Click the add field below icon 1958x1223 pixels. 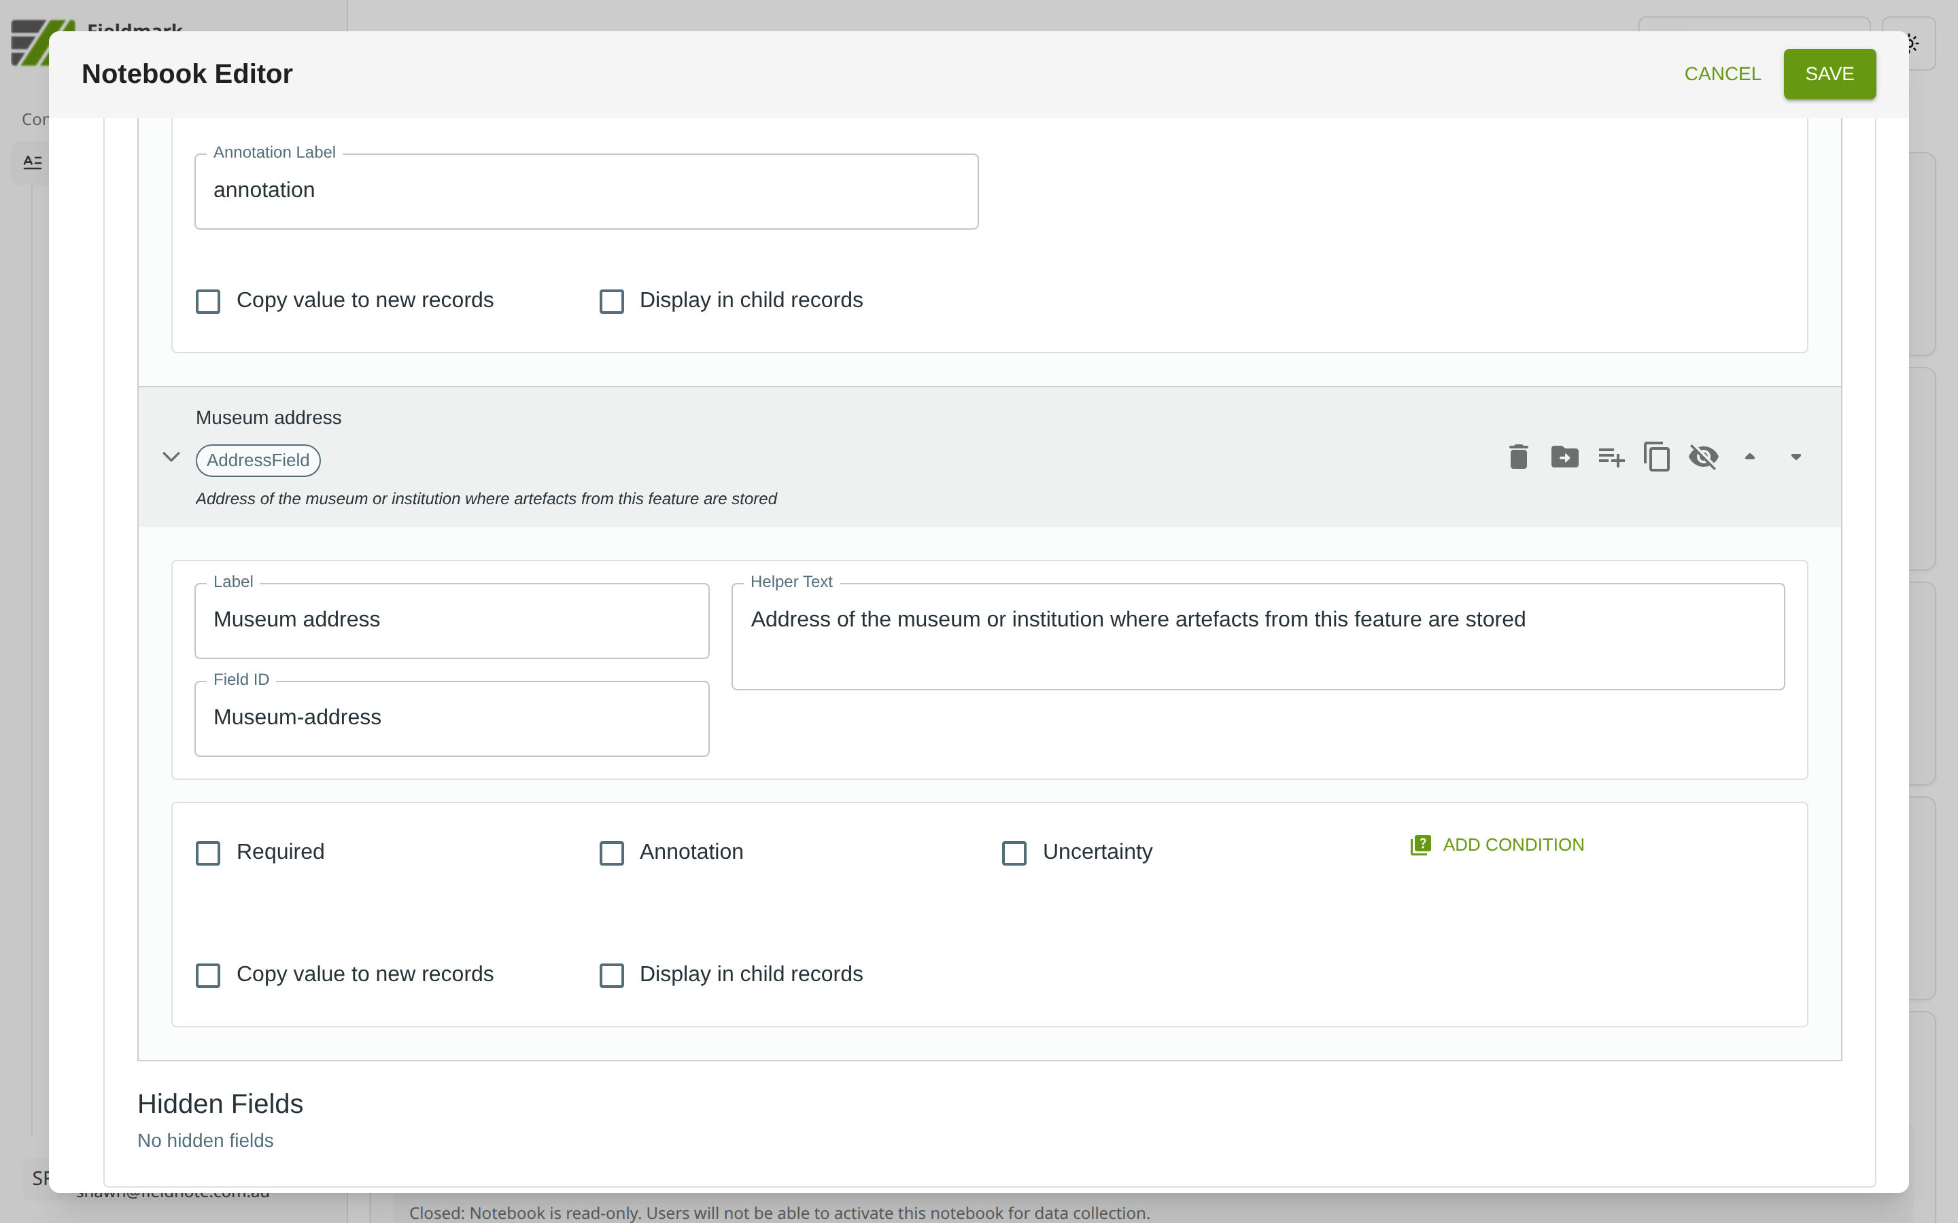[x=1610, y=457]
